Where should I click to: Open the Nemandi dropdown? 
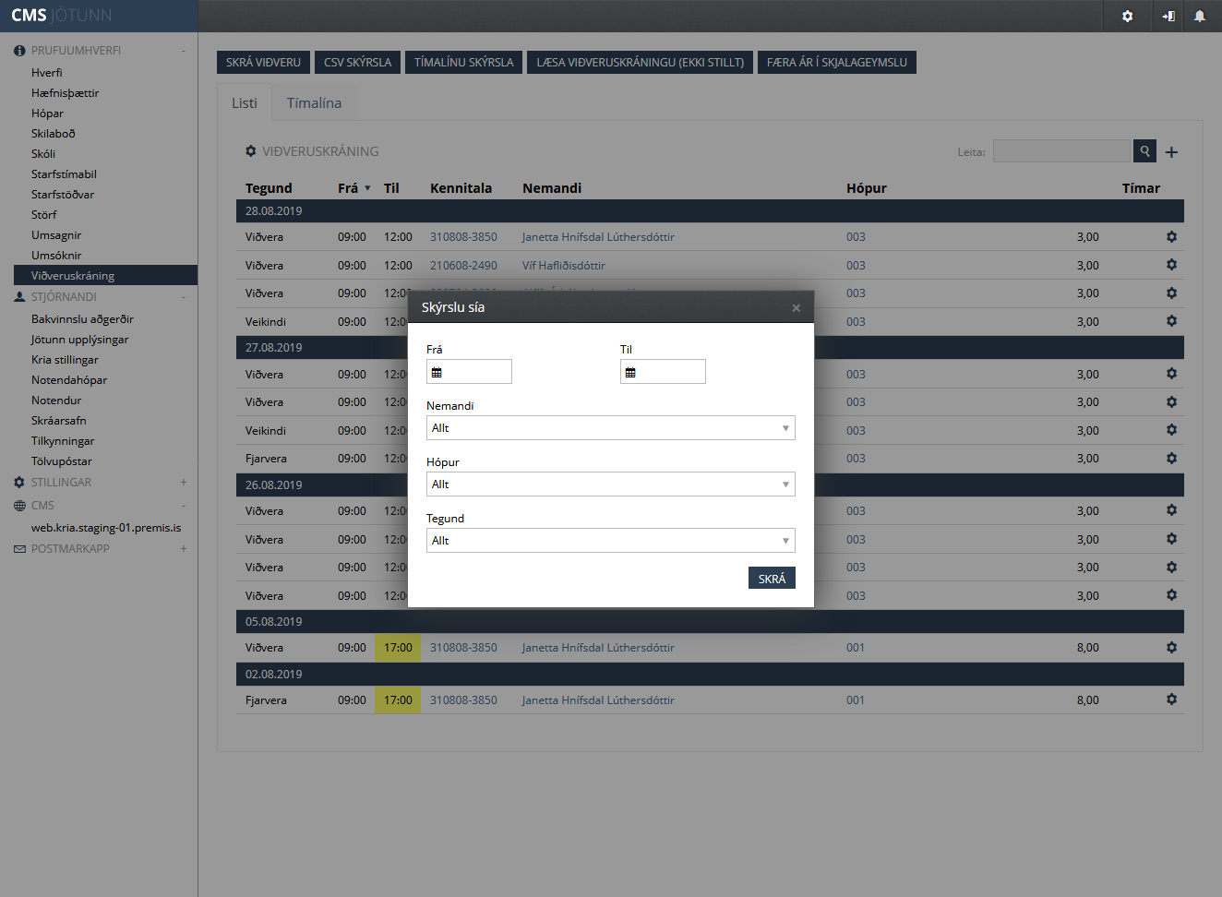pyautogui.click(x=610, y=428)
